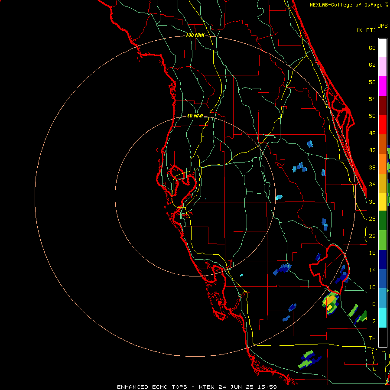This screenshot has width=390, height=390.
Task: Click the legend value label '22'
Action: [x=372, y=236]
